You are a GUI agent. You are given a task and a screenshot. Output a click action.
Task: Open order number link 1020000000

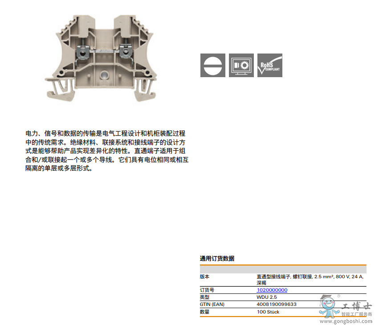[272, 290]
